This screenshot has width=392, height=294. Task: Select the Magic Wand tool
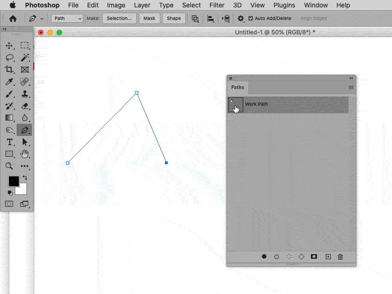[x=25, y=58]
